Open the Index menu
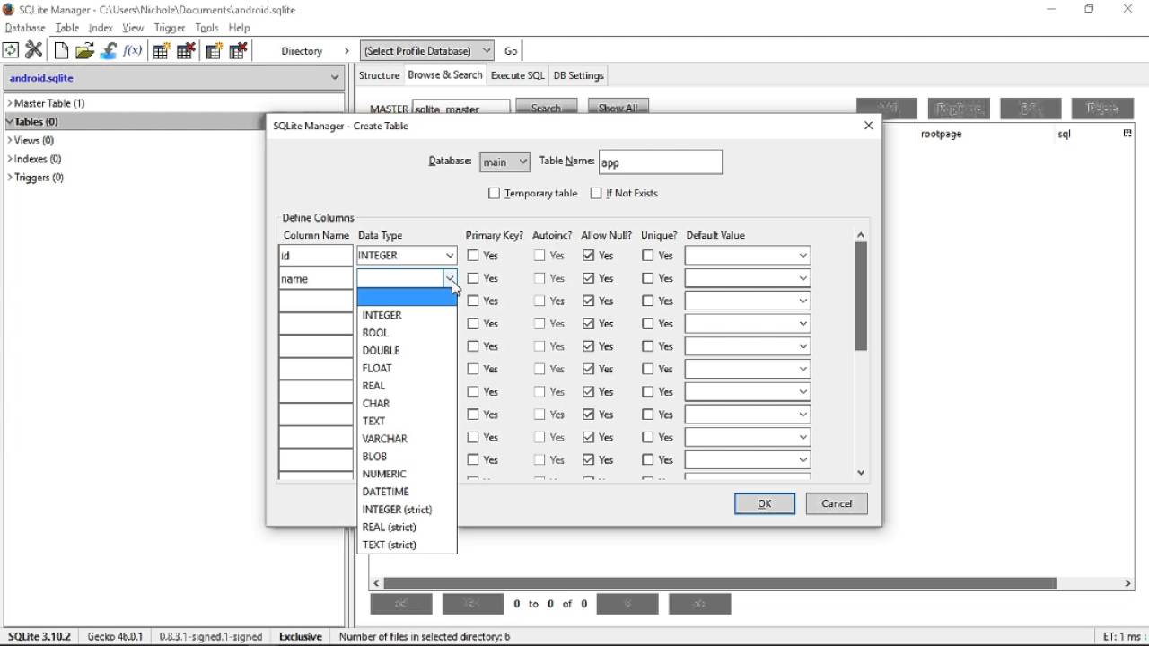Image resolution: width=1149 pixels, height=646 pixels. pos(101,28)
